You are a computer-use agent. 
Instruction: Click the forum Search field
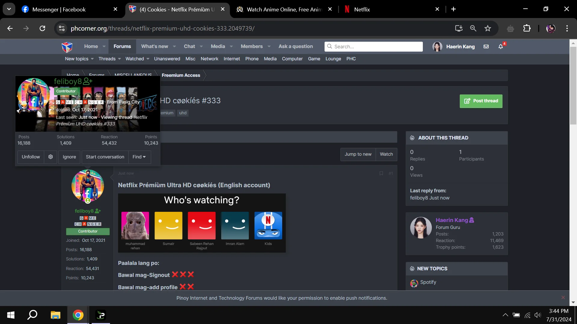374,46
